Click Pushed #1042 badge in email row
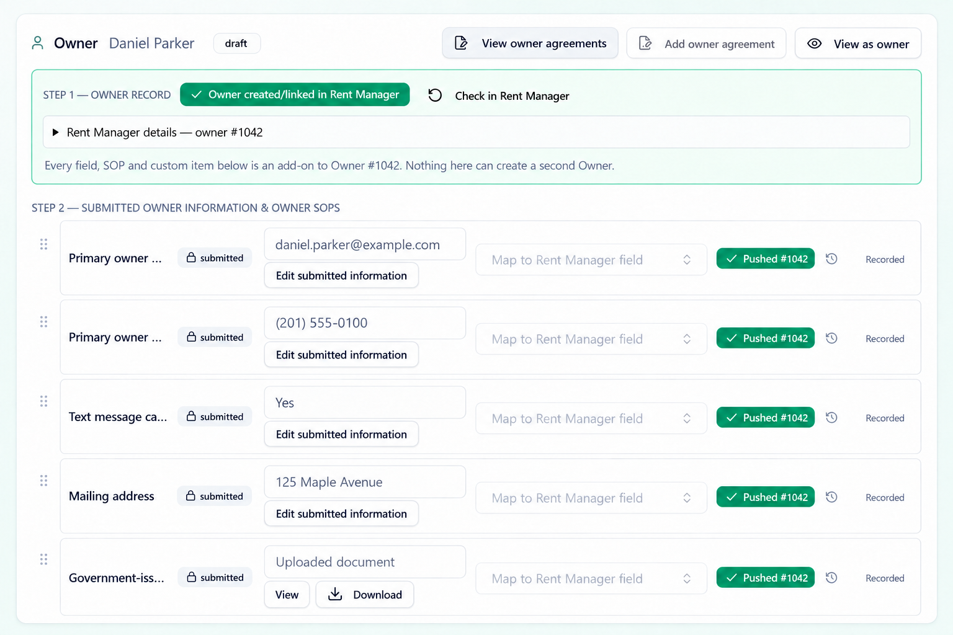 tap(766, 259)
